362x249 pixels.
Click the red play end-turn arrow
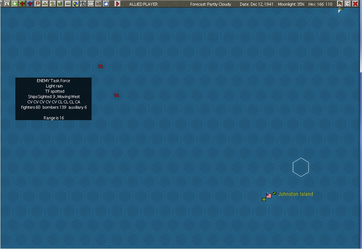coord(117,4)
